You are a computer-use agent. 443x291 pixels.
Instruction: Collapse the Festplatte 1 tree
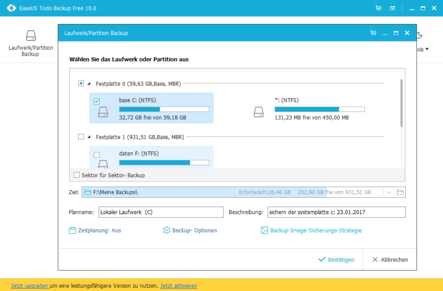pyautogui.click(x=89, y=137)
